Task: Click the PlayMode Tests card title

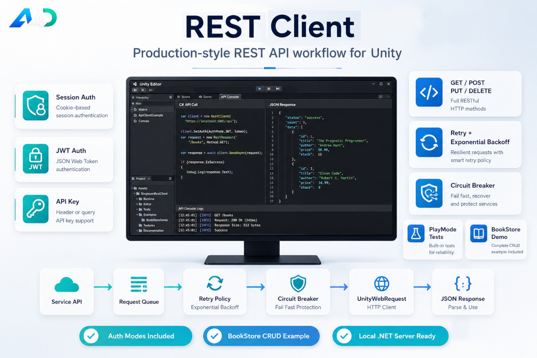Action: coord(443,233)
